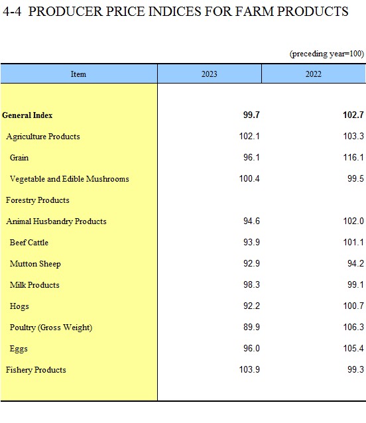Click the Grain row label
Viewport: 366px width, 423px height.
click(19, 158)
